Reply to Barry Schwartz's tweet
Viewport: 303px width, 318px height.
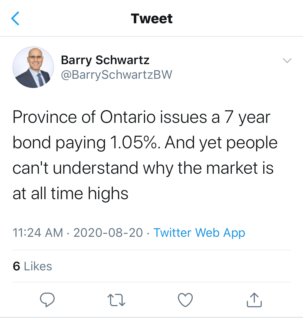[x=47, y=300]
